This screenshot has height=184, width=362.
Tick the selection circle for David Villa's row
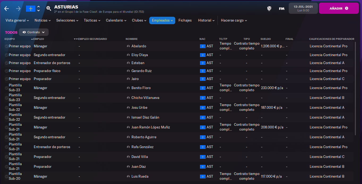[x=6, y=157]
